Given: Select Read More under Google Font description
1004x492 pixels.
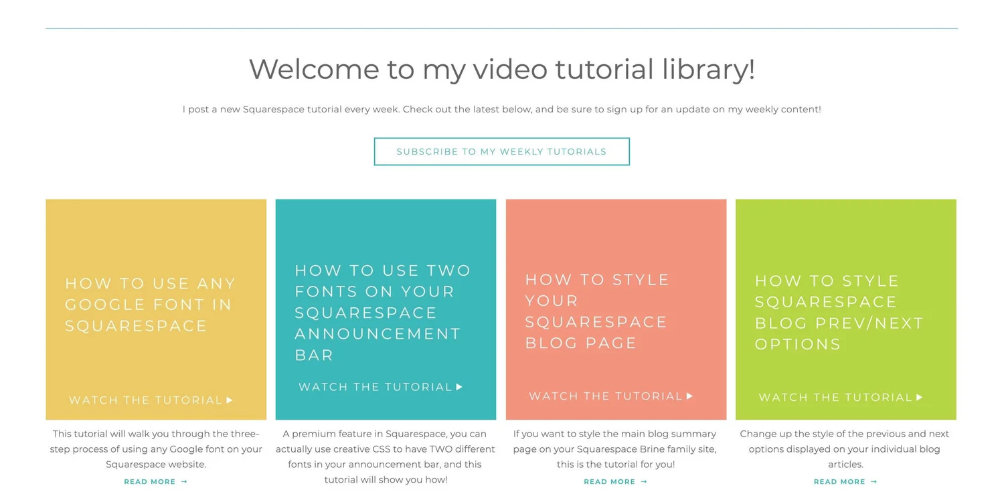Looking at the screenshot, I should point(149,481).
